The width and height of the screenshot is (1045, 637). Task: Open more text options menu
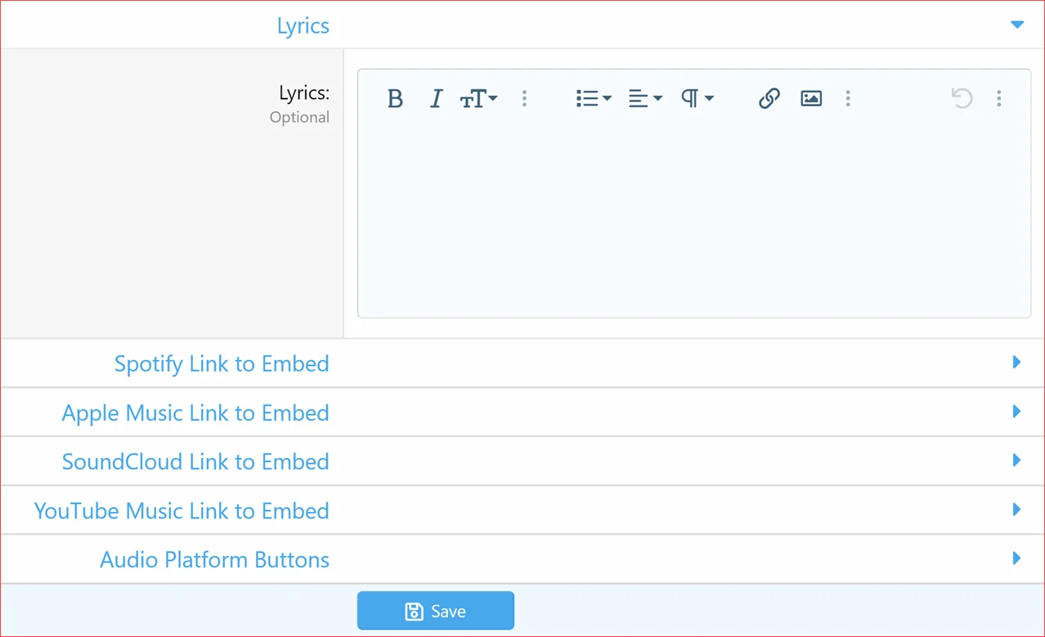click(x=524, y=99)
